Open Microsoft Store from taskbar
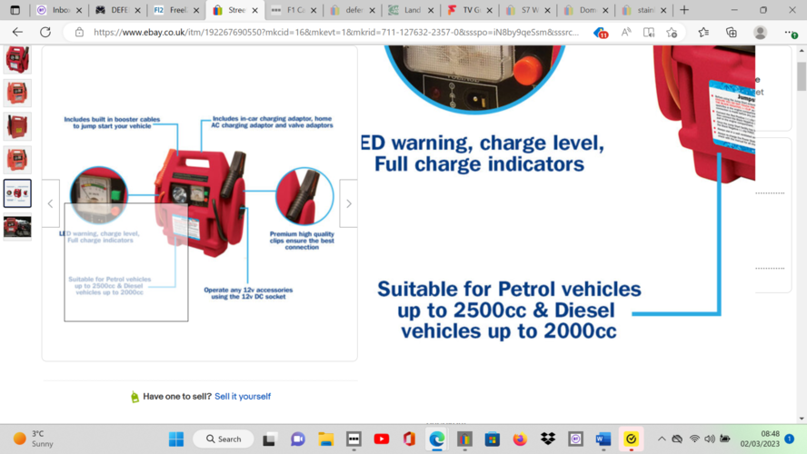807x454 pixels. click(493, 439)
